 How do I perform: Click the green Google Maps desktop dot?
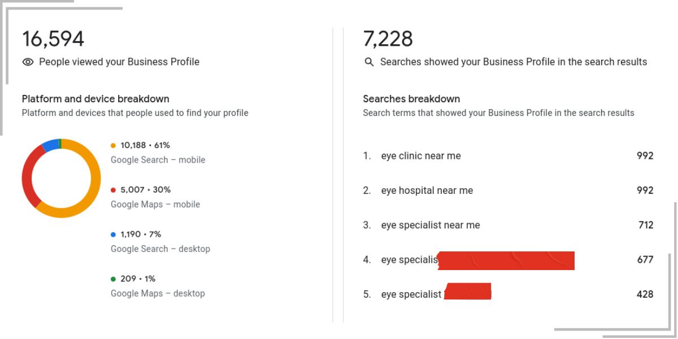click(x=114, y=279)
